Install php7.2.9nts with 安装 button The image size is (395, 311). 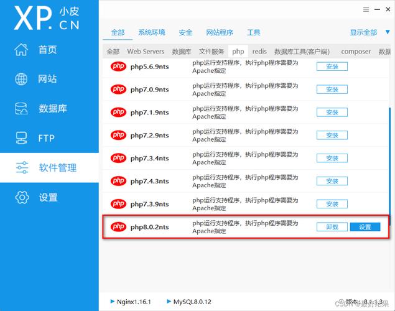(332, 135)
